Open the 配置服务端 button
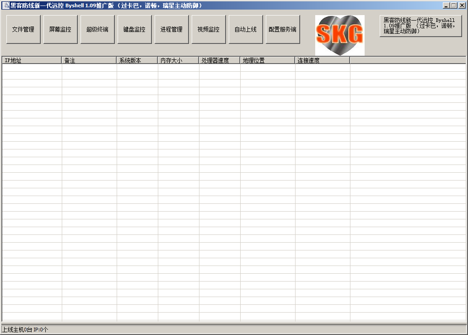Viewport: 468px width, 335px height. tap(283, 29)
